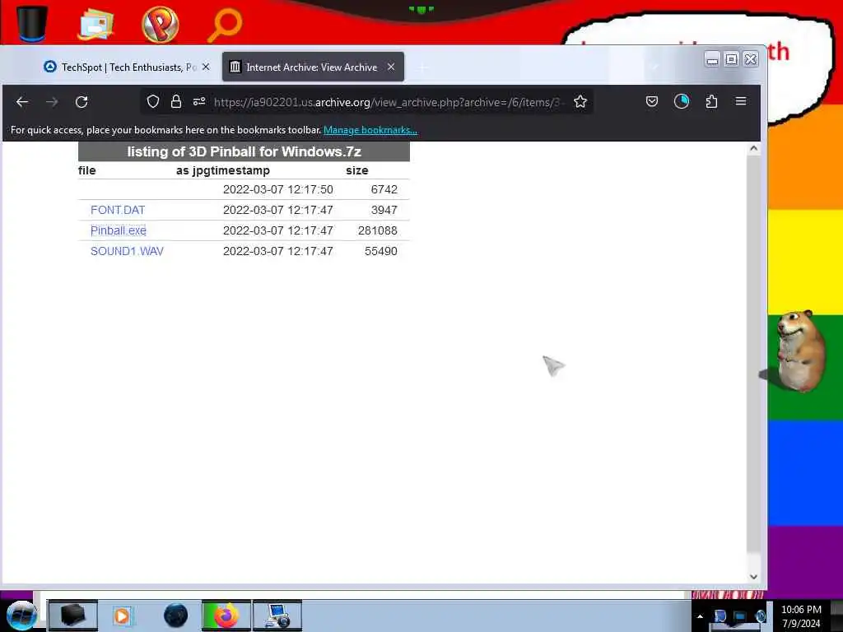Maximize the Firefox window

click(x=731, y=59)
